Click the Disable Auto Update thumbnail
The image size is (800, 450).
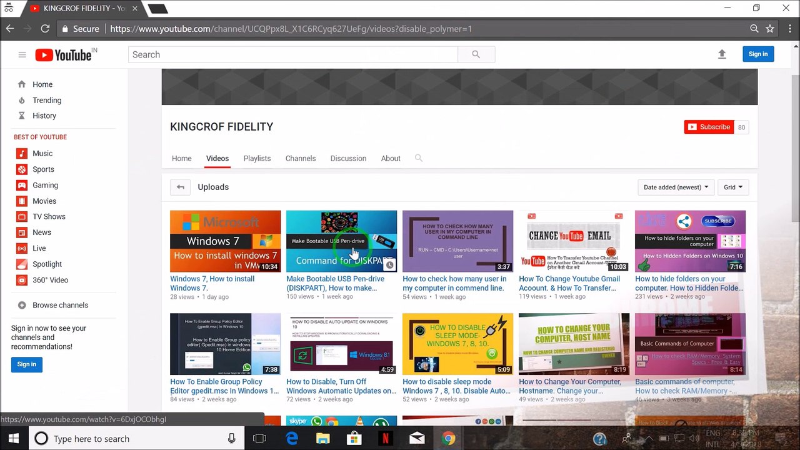click(341, 344)
